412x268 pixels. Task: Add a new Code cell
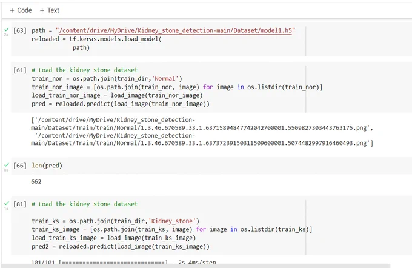pos(21,10)
